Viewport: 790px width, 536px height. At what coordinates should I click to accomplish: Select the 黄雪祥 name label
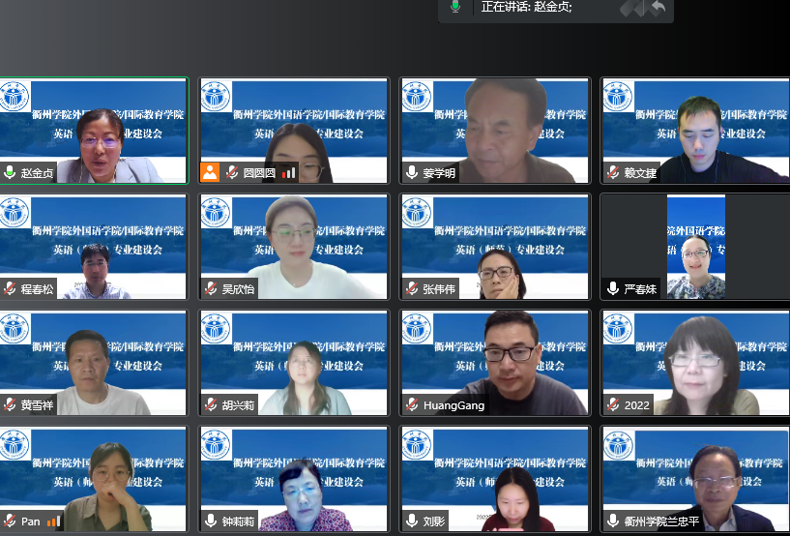click(38, 404)
